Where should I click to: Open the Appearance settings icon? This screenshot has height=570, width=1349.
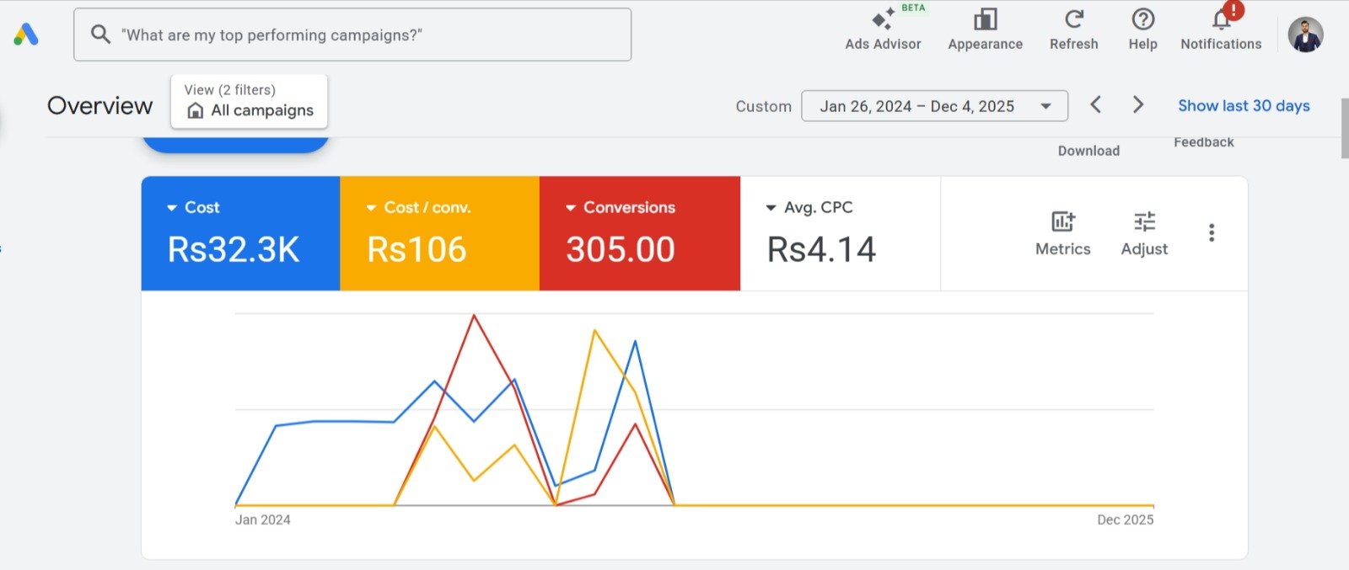tap(985, 20)
